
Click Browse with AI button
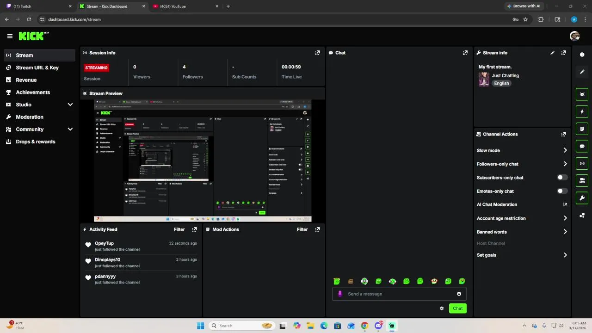pyautogui.click(x=524, y=6)
